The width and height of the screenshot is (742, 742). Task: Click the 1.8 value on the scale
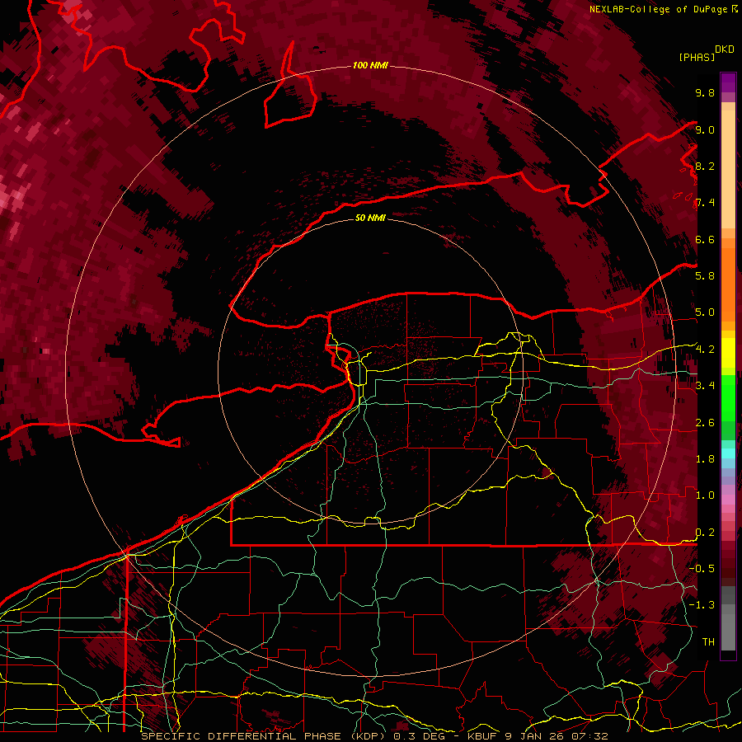(x=705, y=459)
